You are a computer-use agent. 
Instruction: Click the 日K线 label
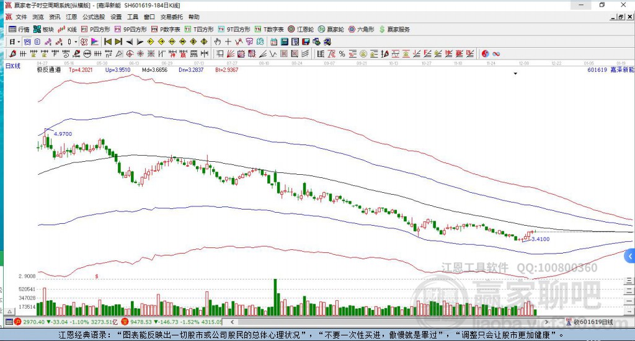click(13, 66)
